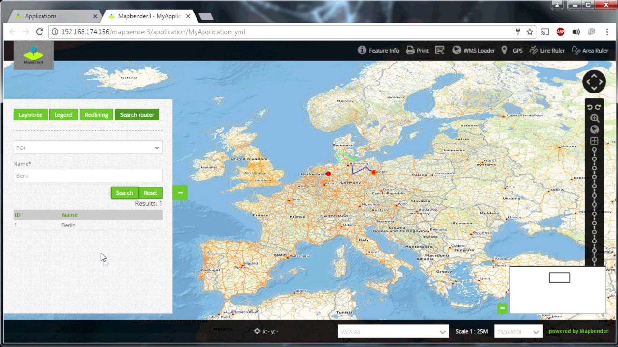618x347 pixels.
Task: Go forward to next map extent
Action: click(x=598, y=107)
